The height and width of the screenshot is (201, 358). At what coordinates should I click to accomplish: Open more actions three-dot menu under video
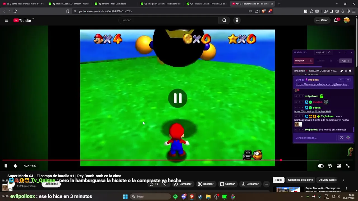tap(266, 184)
